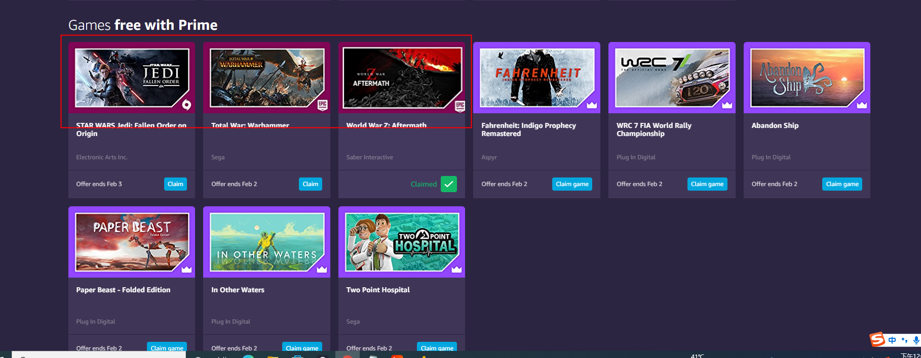The image size is (921, 358).
Task: Open the Fahrenheit cover thumbnail
Action: click(x=537, y=77)
